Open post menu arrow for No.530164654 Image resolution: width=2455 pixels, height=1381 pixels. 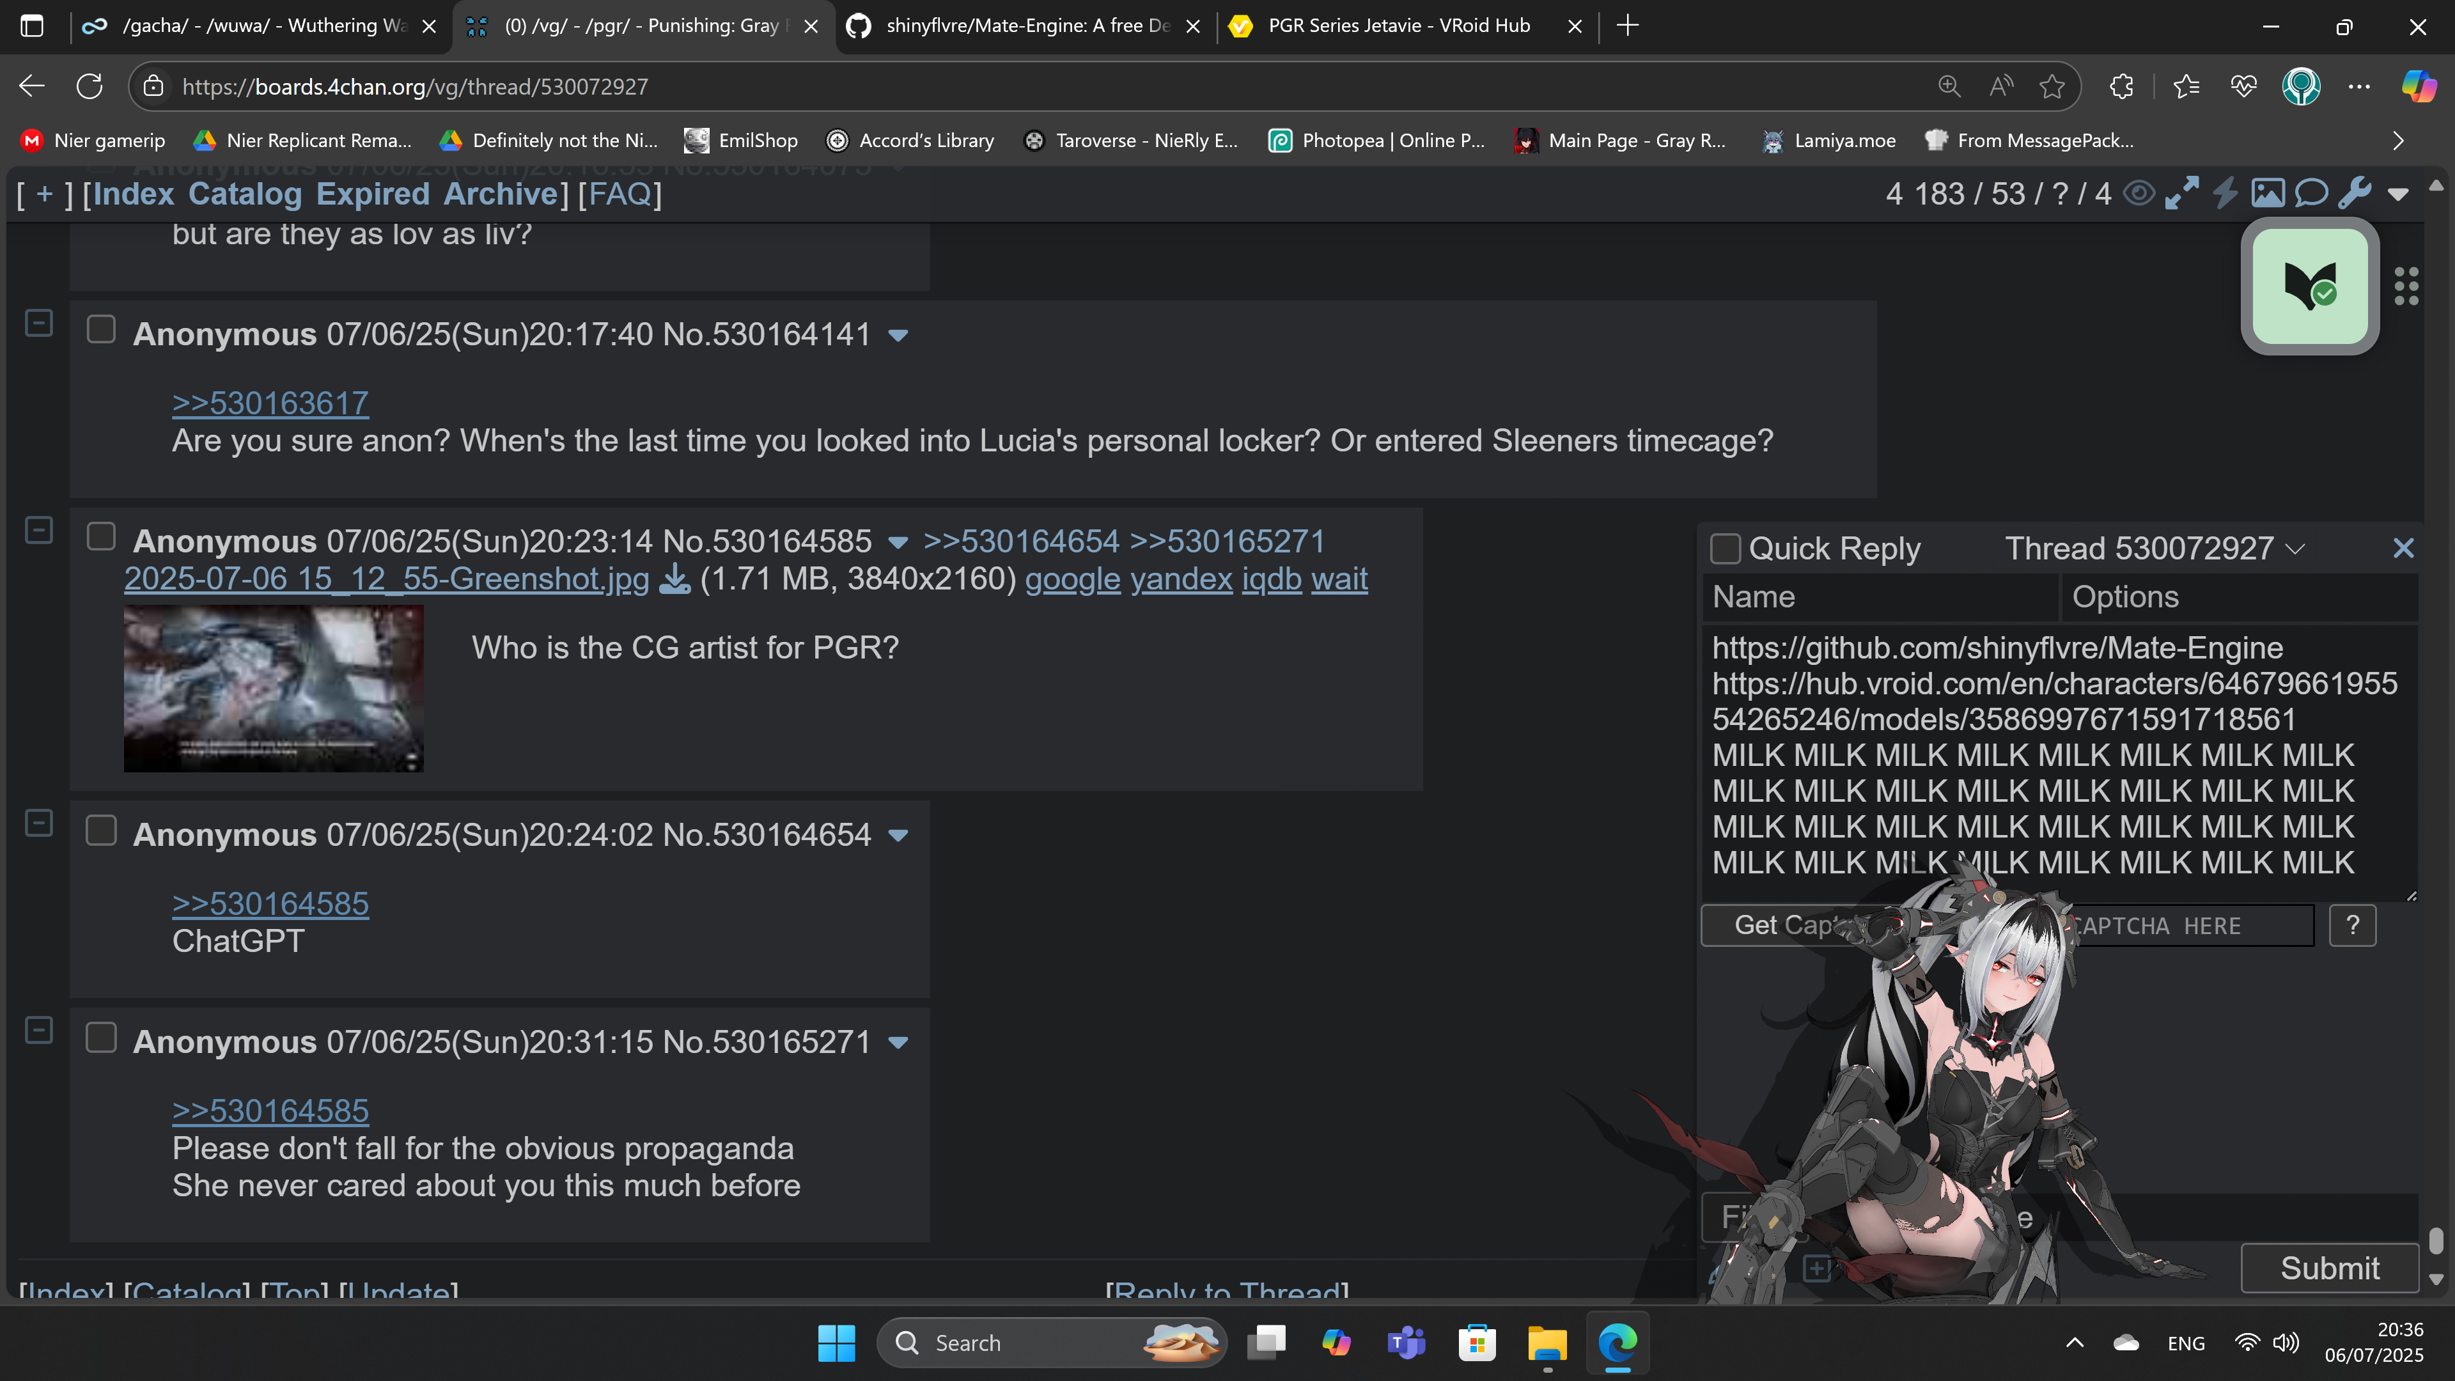point(898,836)
